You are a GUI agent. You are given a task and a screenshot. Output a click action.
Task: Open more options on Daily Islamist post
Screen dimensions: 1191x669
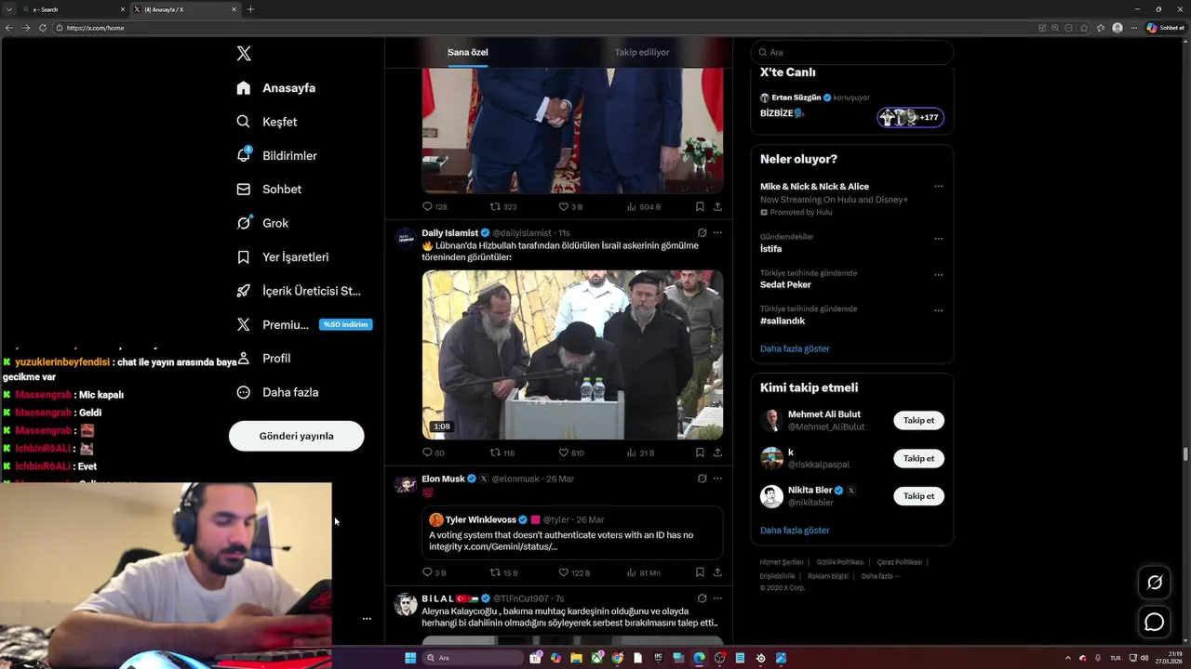717,233
